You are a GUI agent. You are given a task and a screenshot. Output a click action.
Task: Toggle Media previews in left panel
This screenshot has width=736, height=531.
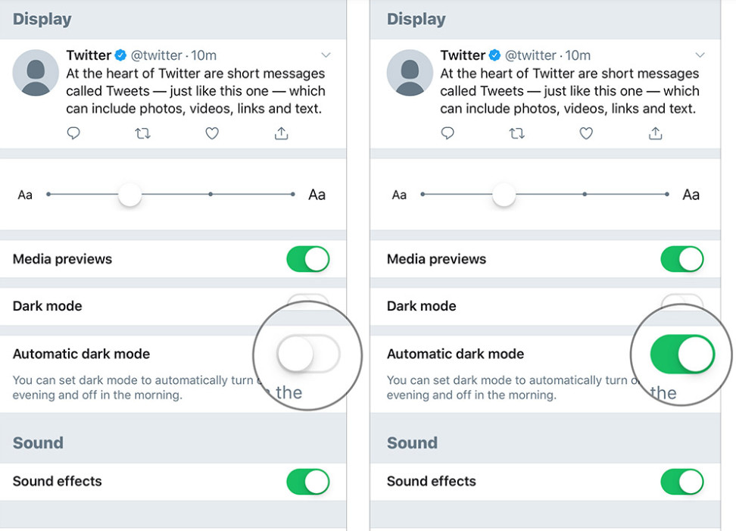[307, 259]
